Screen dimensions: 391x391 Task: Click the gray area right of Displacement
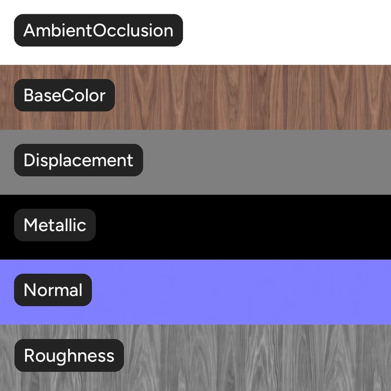[267, 162]
